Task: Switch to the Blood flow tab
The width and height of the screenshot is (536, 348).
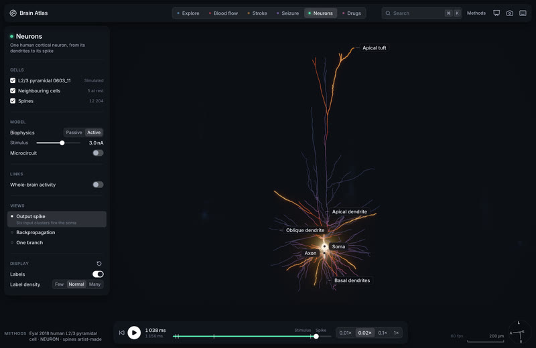Action: (223, 13)
